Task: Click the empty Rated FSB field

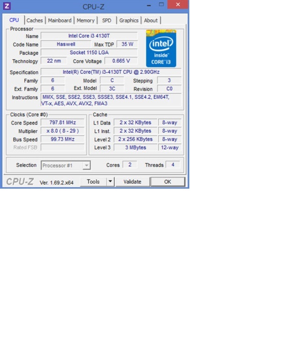Action: [62, 147]
